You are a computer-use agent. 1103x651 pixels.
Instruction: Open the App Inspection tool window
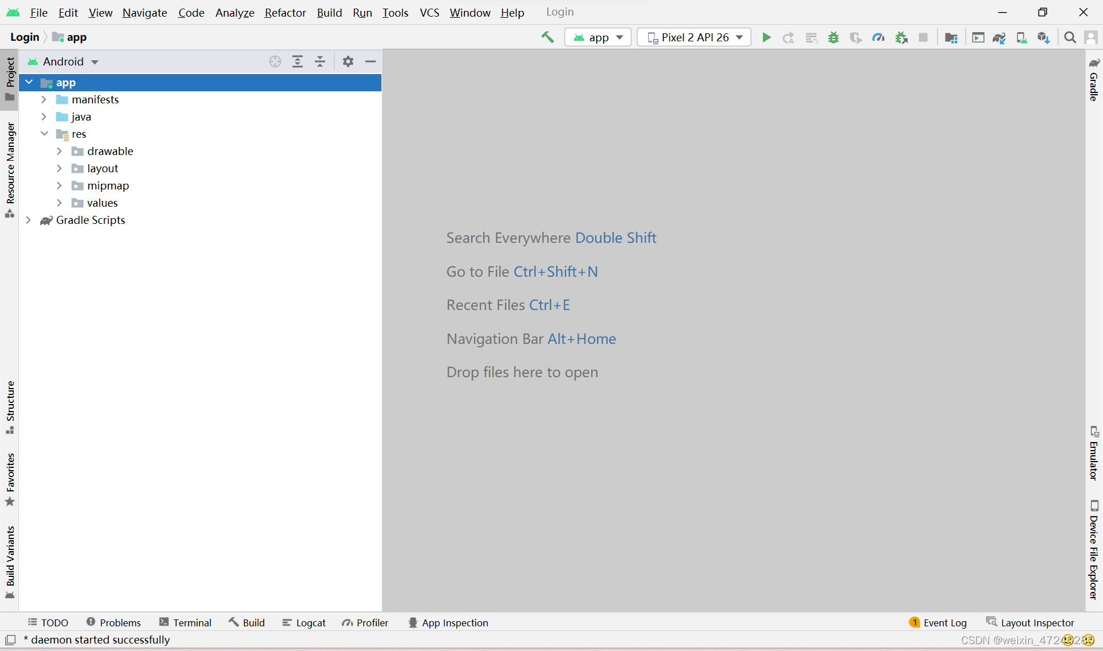[x=448, y=622]
